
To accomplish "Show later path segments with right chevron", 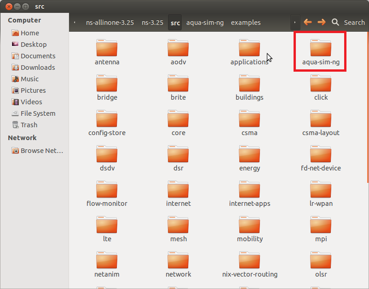I will pyautogui.click(x=295, y=23).
